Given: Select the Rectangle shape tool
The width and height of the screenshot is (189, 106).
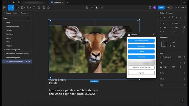Looking at the screenshot, I should 22,8.
